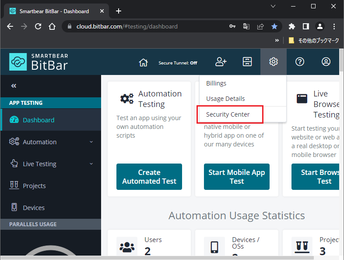Go back with browser back arrow
344x260 pixels.
coord(10,27)
